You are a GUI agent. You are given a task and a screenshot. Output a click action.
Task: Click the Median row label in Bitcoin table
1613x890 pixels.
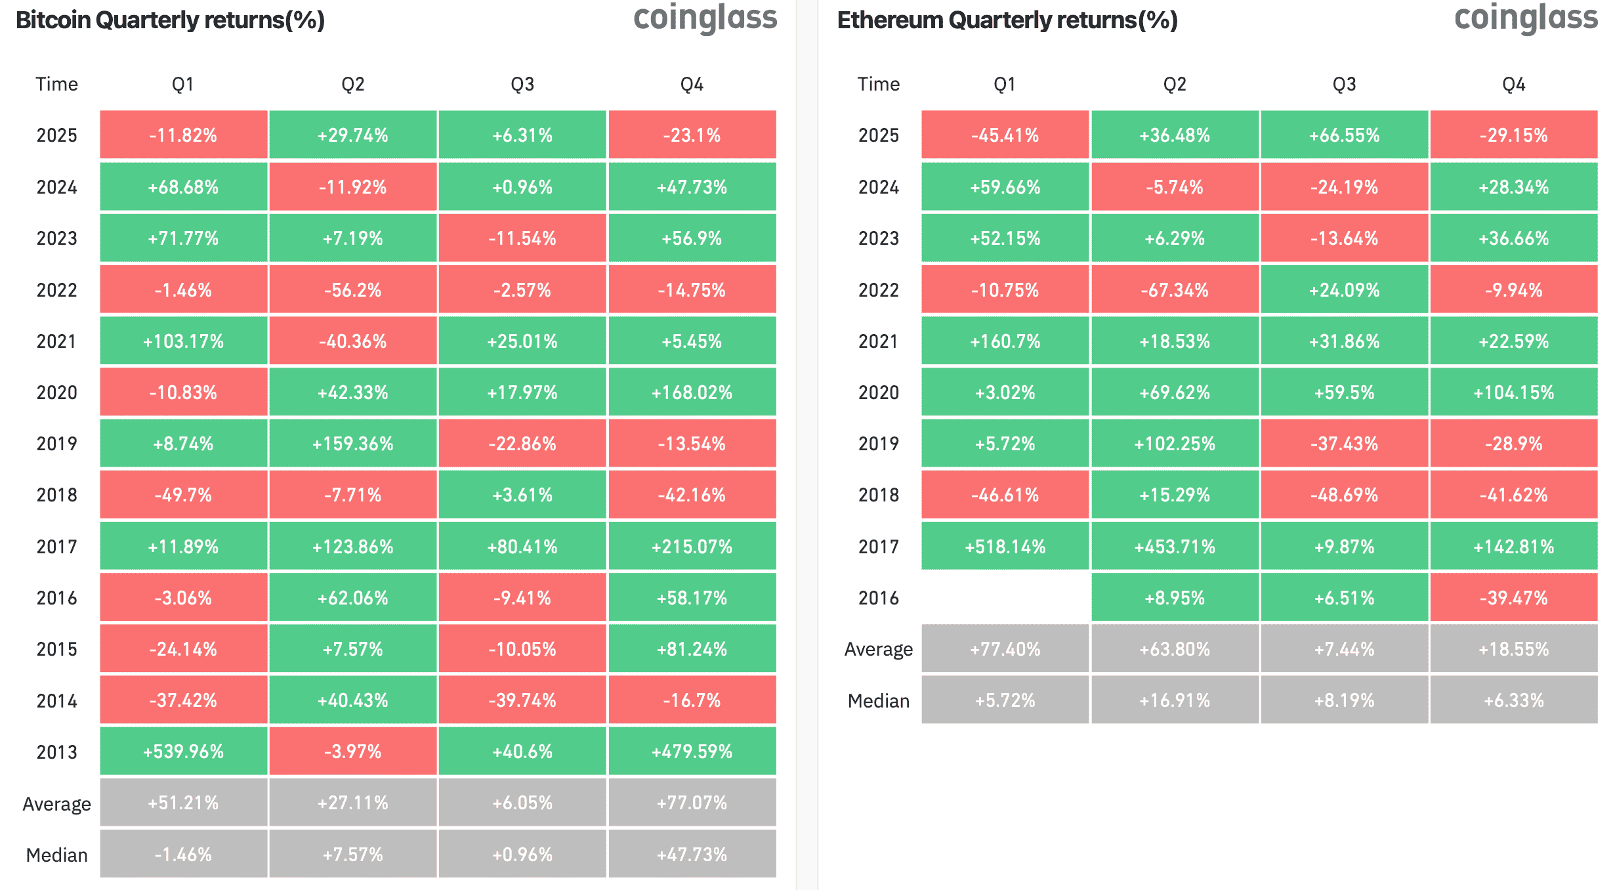coord(56,855)
